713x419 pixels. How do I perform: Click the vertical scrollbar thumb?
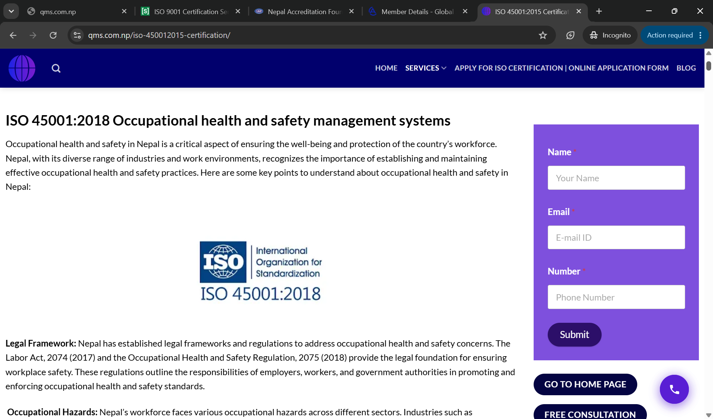709,66
